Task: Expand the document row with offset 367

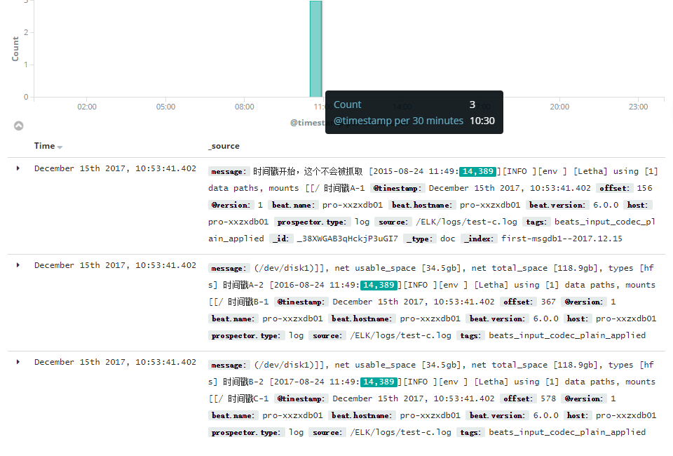Action: tap(18, 265)
